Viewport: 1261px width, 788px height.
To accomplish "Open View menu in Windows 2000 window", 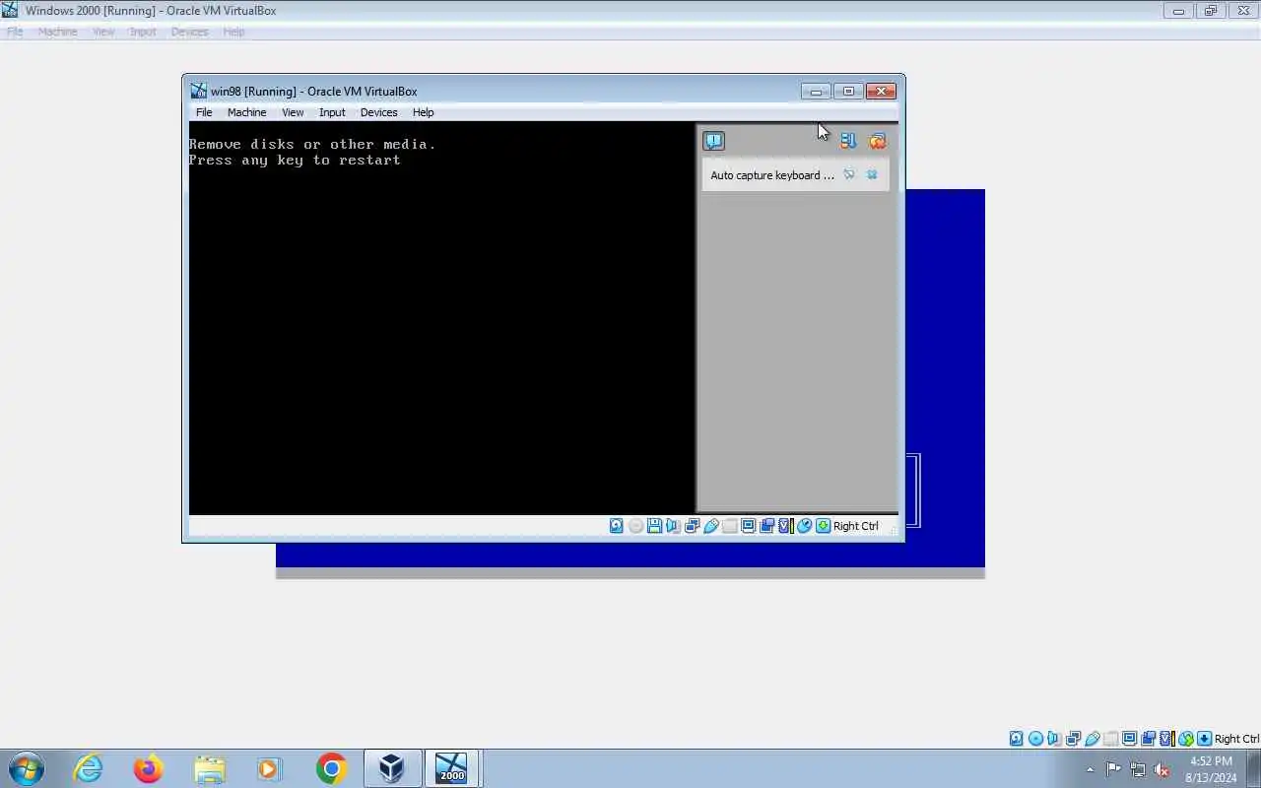I will (103, 32).
